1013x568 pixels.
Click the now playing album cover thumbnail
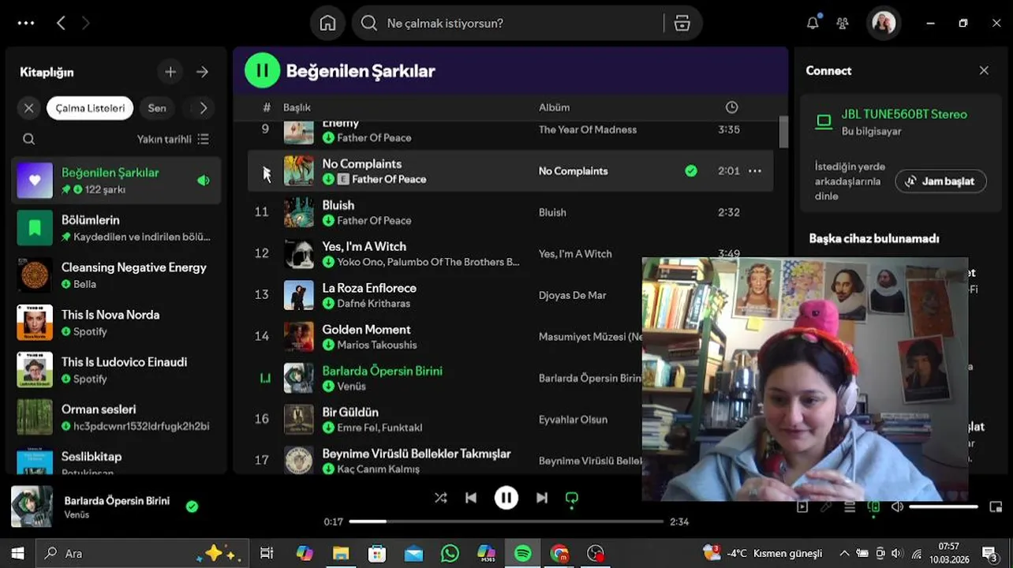coord(32,506)
